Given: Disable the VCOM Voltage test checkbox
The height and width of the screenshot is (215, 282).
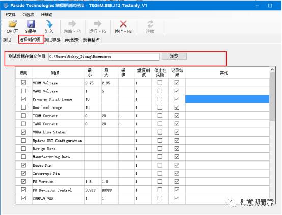Looking at the screenshot, I should click(x=23, y=83).
